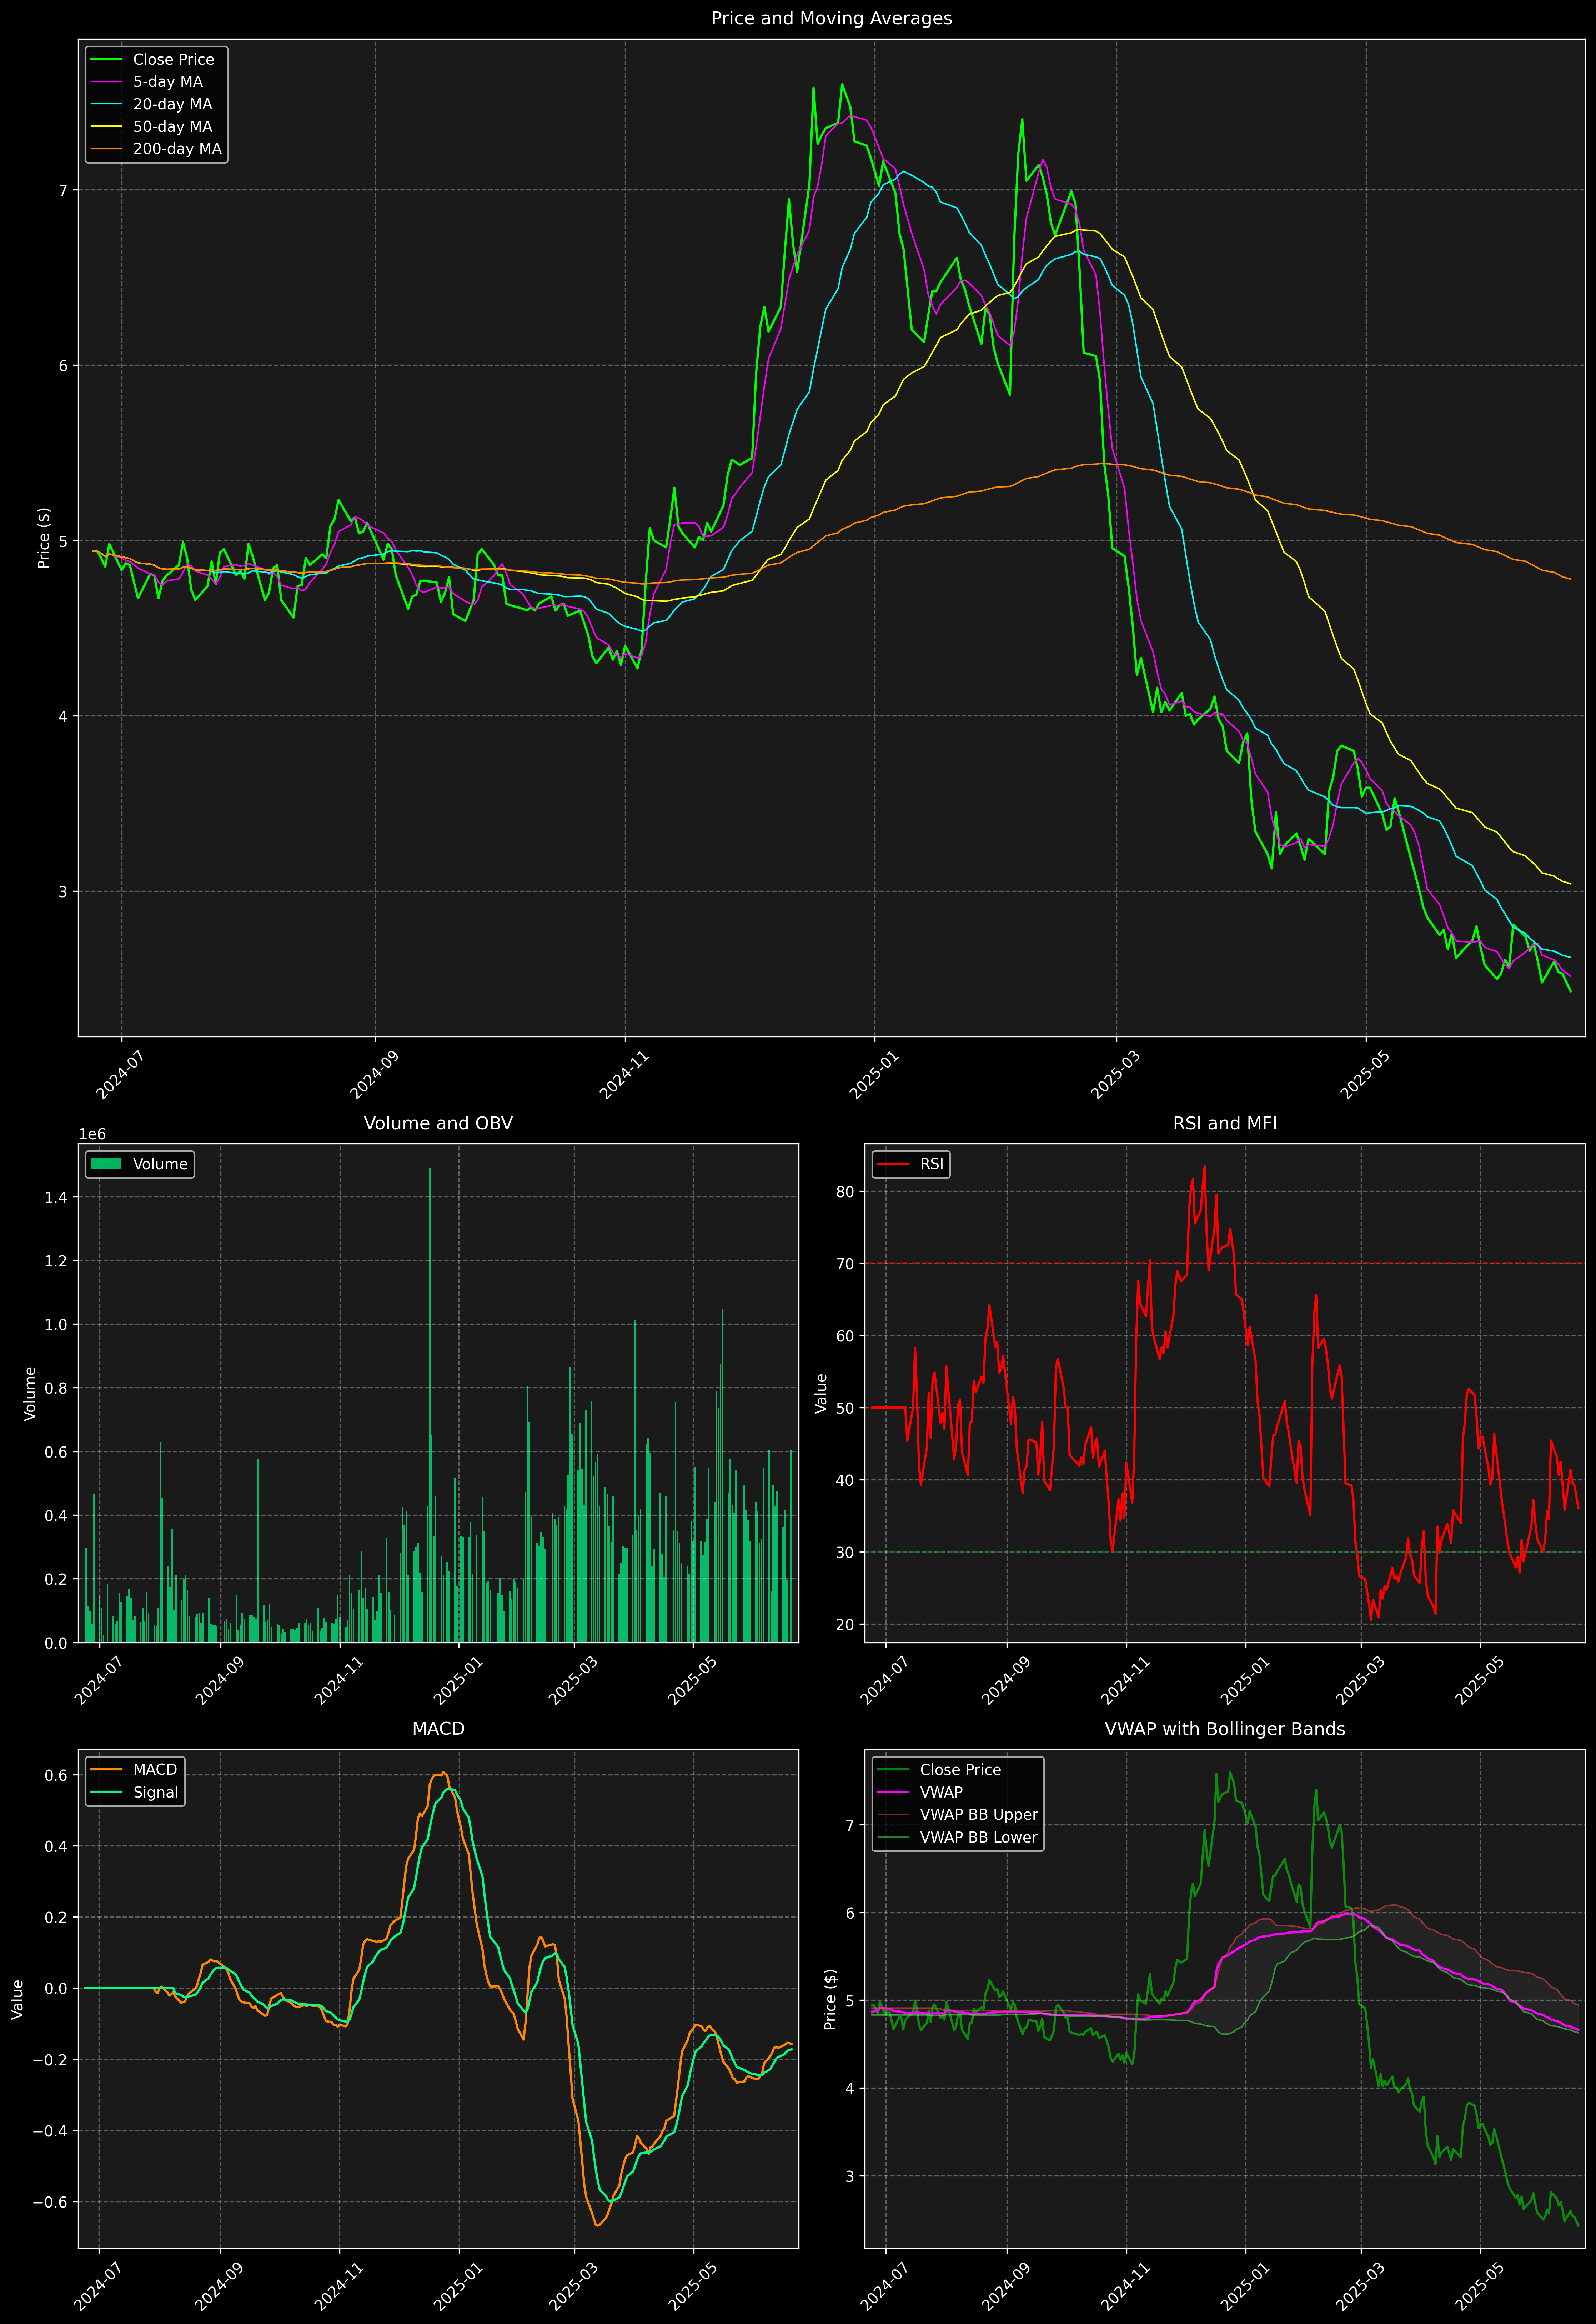
Task: Click y-axis tick '6' on VWAP chart
Action: click(x=850, y=1913)
